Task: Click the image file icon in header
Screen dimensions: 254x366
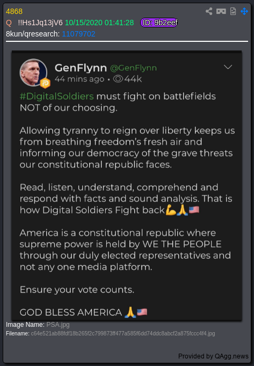Action: (x=233, y=11)
